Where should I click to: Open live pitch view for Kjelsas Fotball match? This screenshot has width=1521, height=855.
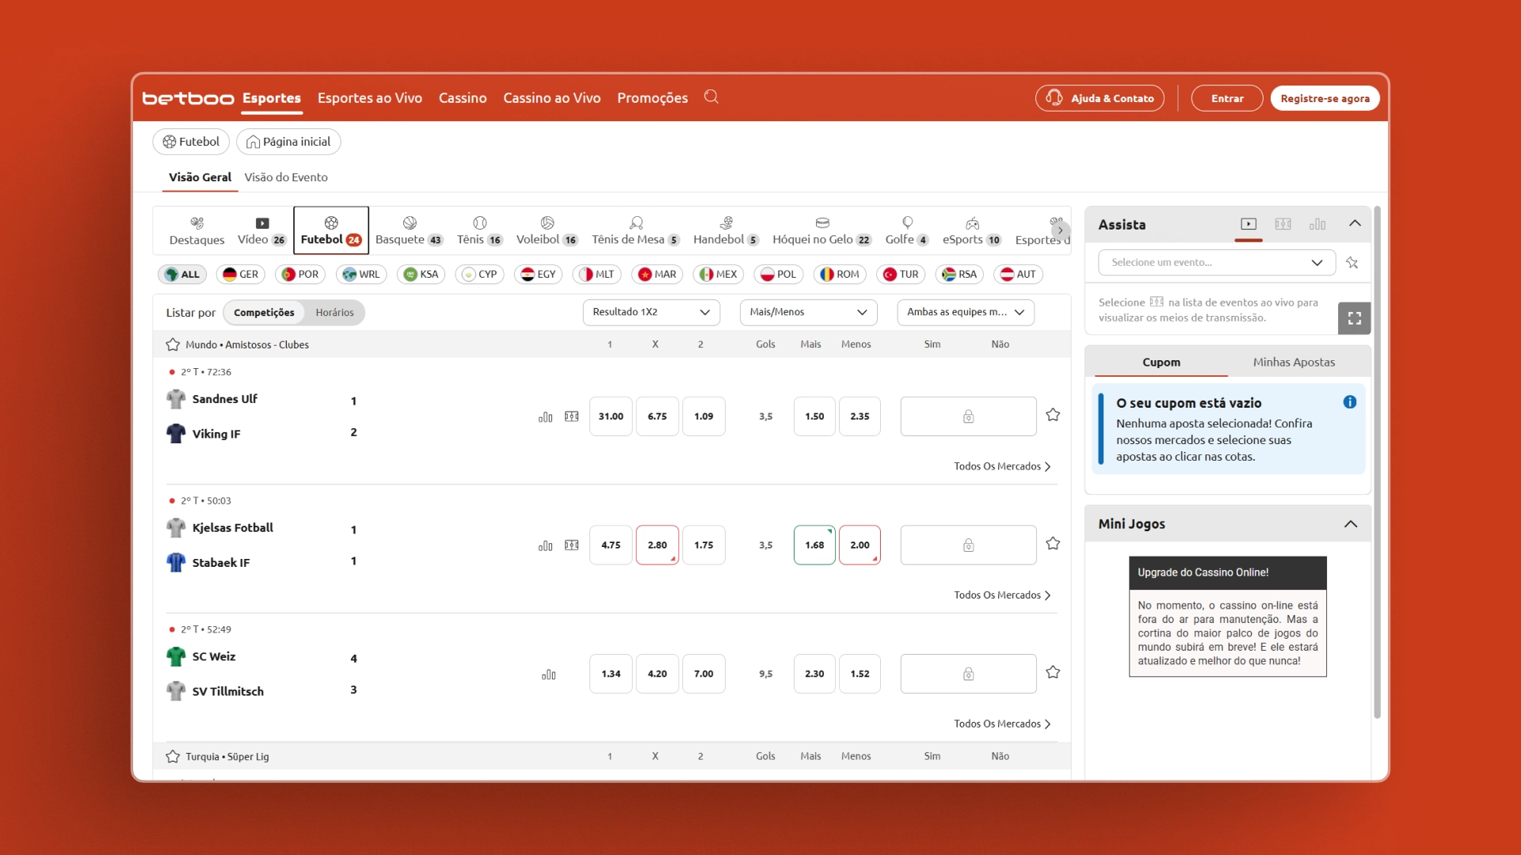[x=572, y=545]
